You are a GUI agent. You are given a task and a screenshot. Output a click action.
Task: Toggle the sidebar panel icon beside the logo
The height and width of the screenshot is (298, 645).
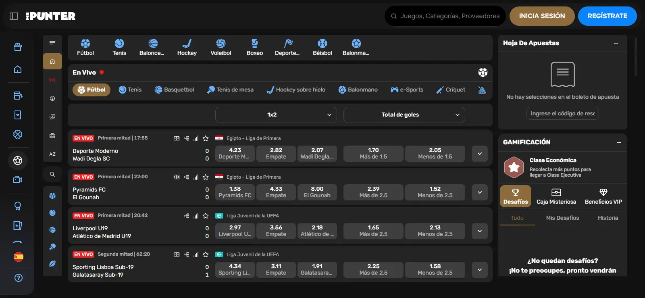14,16
